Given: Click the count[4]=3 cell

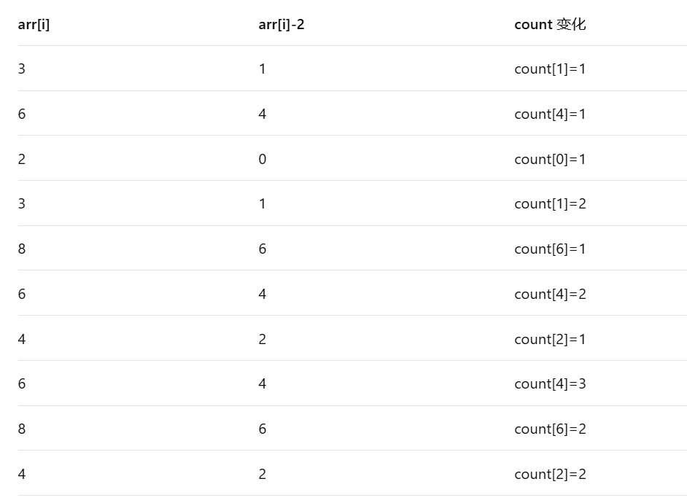Looking at the screenshot, I should [x=550, y=383].
